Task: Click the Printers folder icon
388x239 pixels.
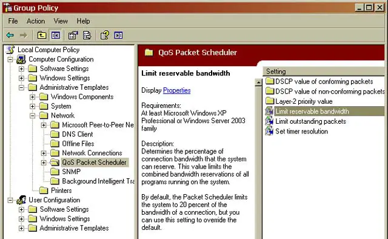Action: [x=44, y=190]
